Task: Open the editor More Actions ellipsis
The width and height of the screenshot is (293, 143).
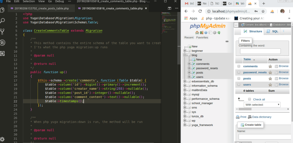Action: (x=176, y=8)
